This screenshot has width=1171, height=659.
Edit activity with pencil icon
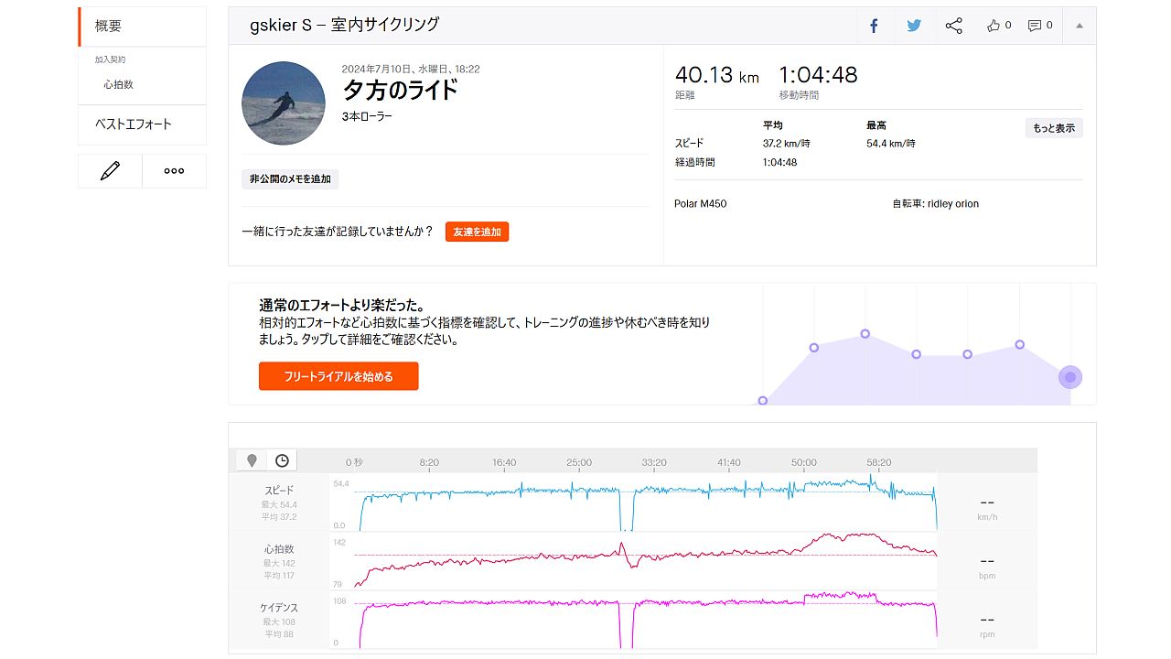[x=110, y=171]
